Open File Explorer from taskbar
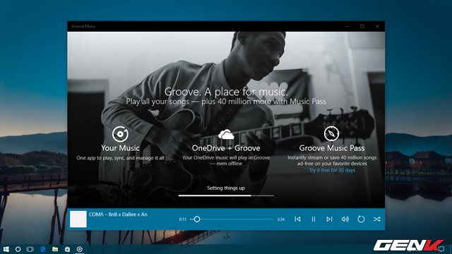 pos(55,249)
